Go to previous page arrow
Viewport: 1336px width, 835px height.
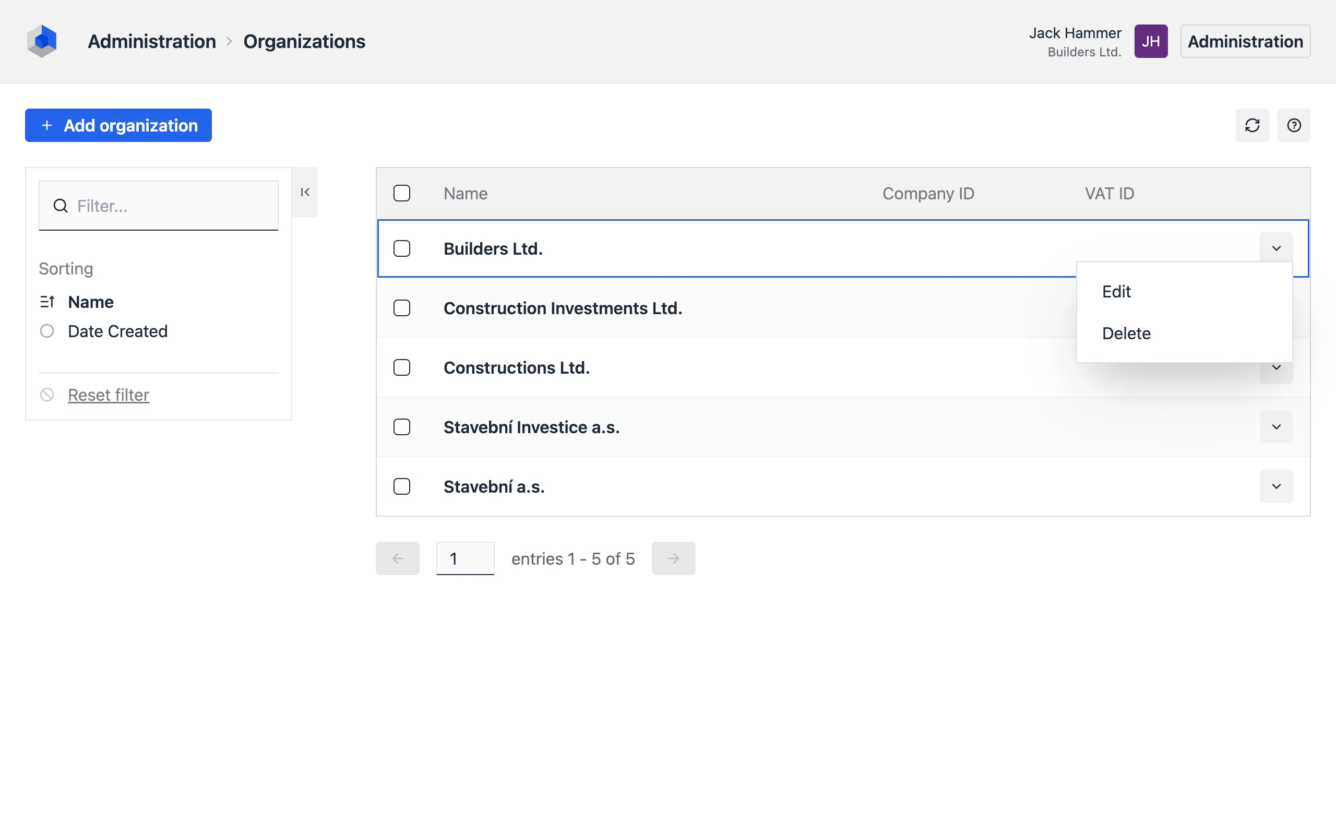point(398,558)
